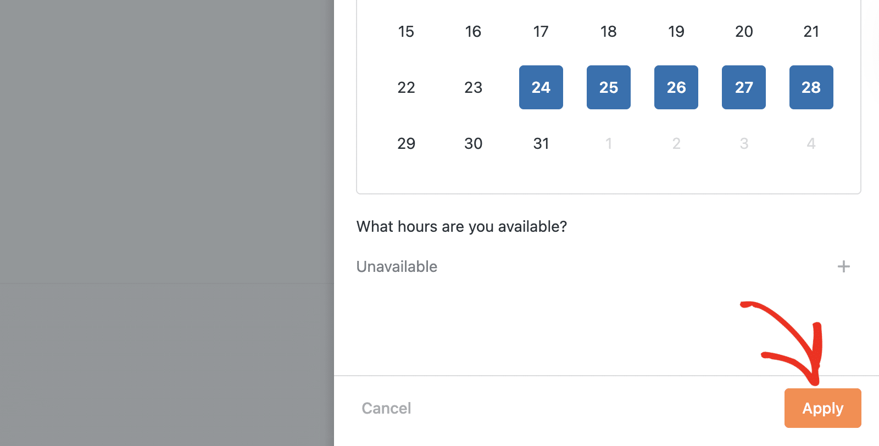This screenshot has width=879, height=446.
Task: Select date 22 on the calendar
Action: pyautogui.click(x=406, y=87)
